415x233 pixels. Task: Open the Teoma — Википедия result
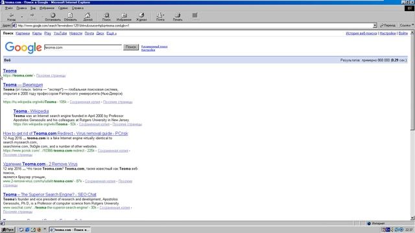click(x=23, y=85)
